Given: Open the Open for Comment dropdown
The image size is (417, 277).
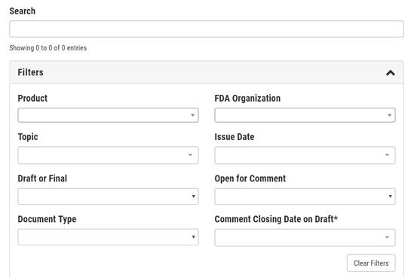Looking at the screenshot, I should pos(305,196).
